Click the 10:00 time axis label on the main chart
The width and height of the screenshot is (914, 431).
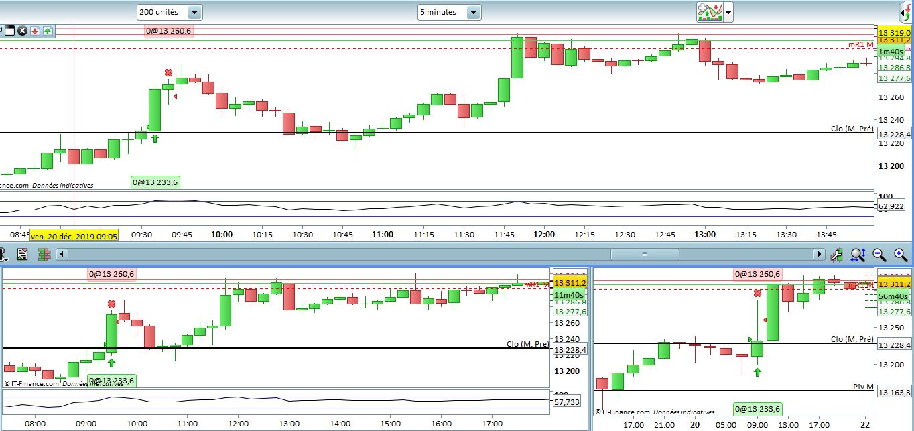222,235
